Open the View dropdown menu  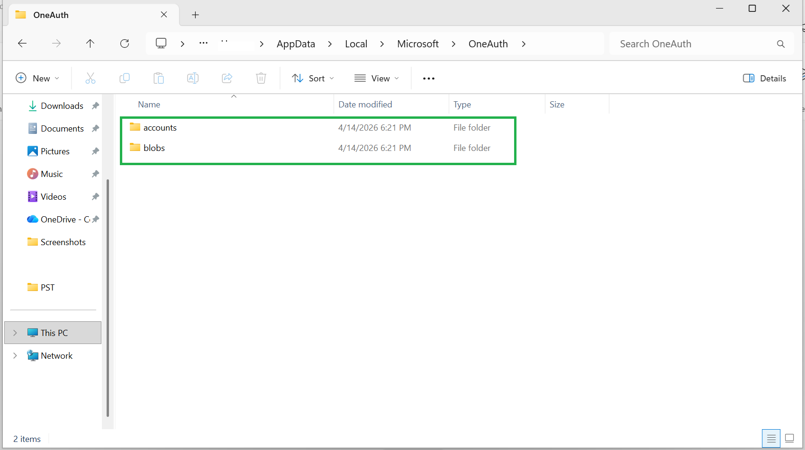pos(377,78)
